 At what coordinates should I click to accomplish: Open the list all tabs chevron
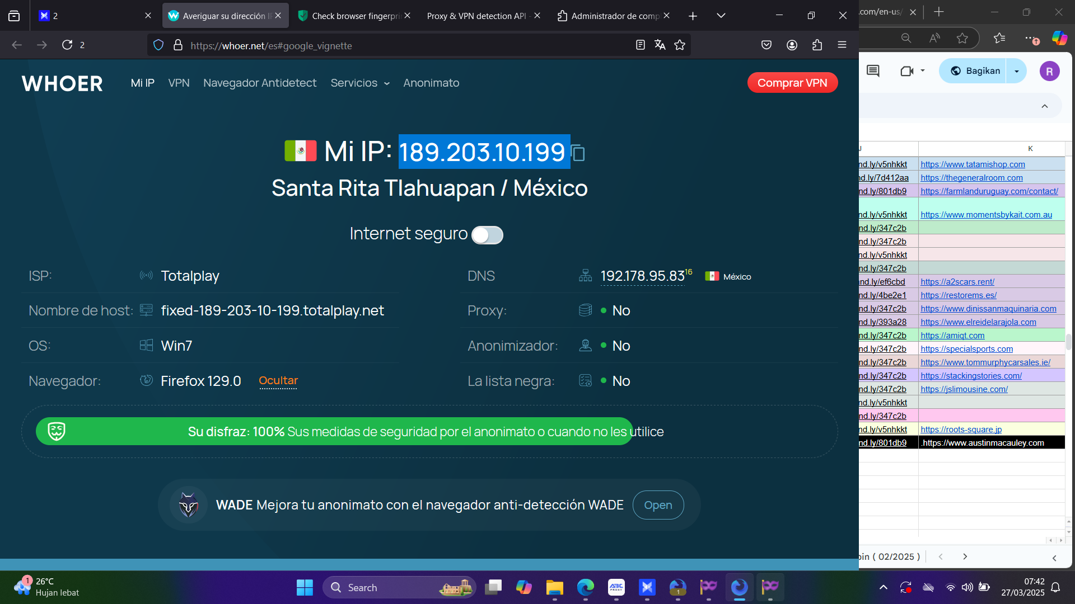pos(721,16)
